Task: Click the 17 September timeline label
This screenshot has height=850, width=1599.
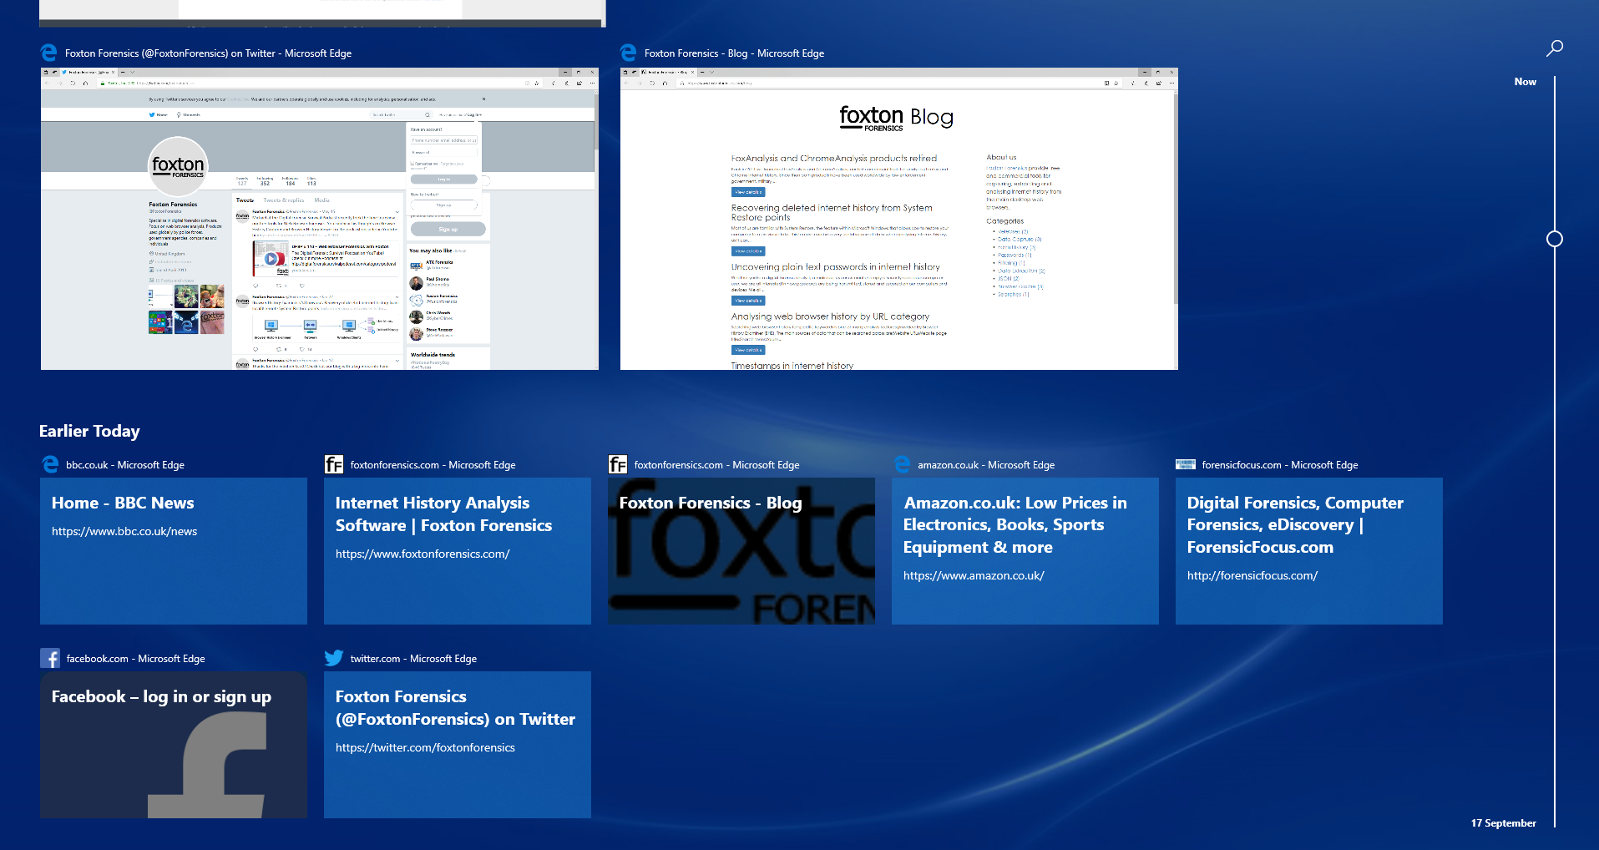Action: (x=1503, y=823)
